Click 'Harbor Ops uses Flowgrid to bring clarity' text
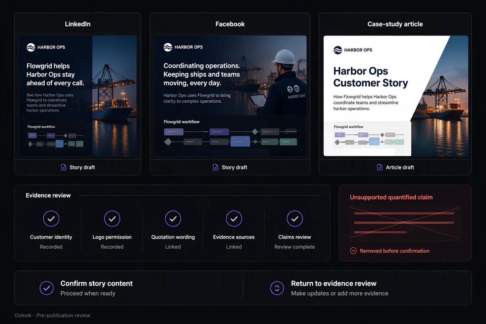This screenshot has height=324, width=486. [197, 98]
